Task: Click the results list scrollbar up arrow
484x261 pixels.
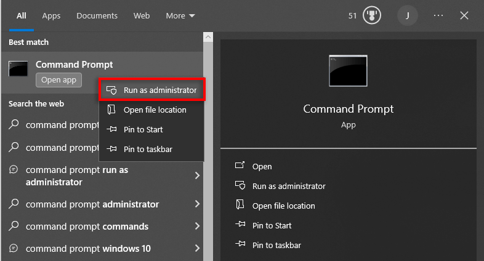Action: click(208, 38)
